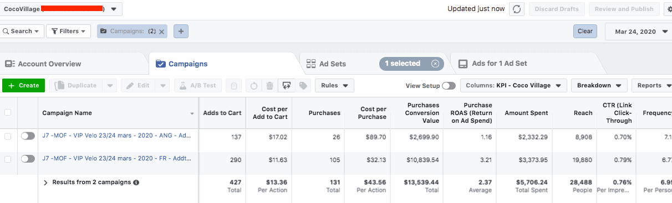This screenshot has width=672, height=203.
Task: Click the green Create button
Action: tap(23, 86)
